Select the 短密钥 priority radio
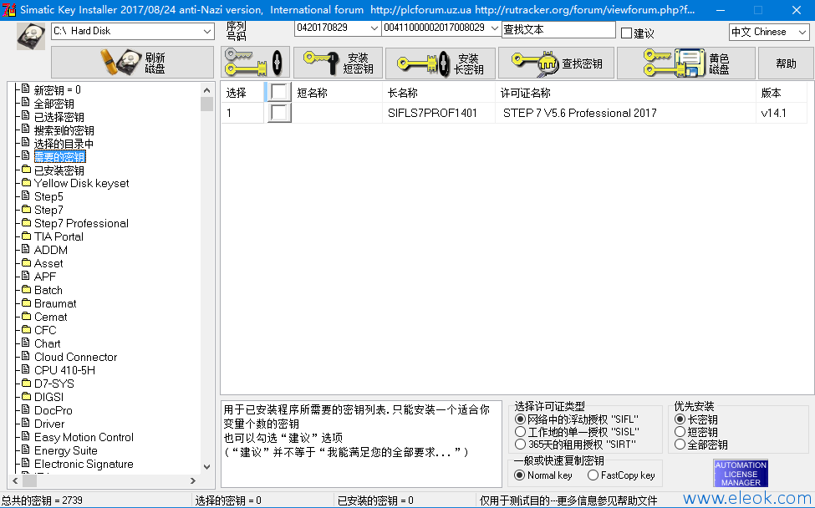The image size is (815, 508). (x=680, y=432)
